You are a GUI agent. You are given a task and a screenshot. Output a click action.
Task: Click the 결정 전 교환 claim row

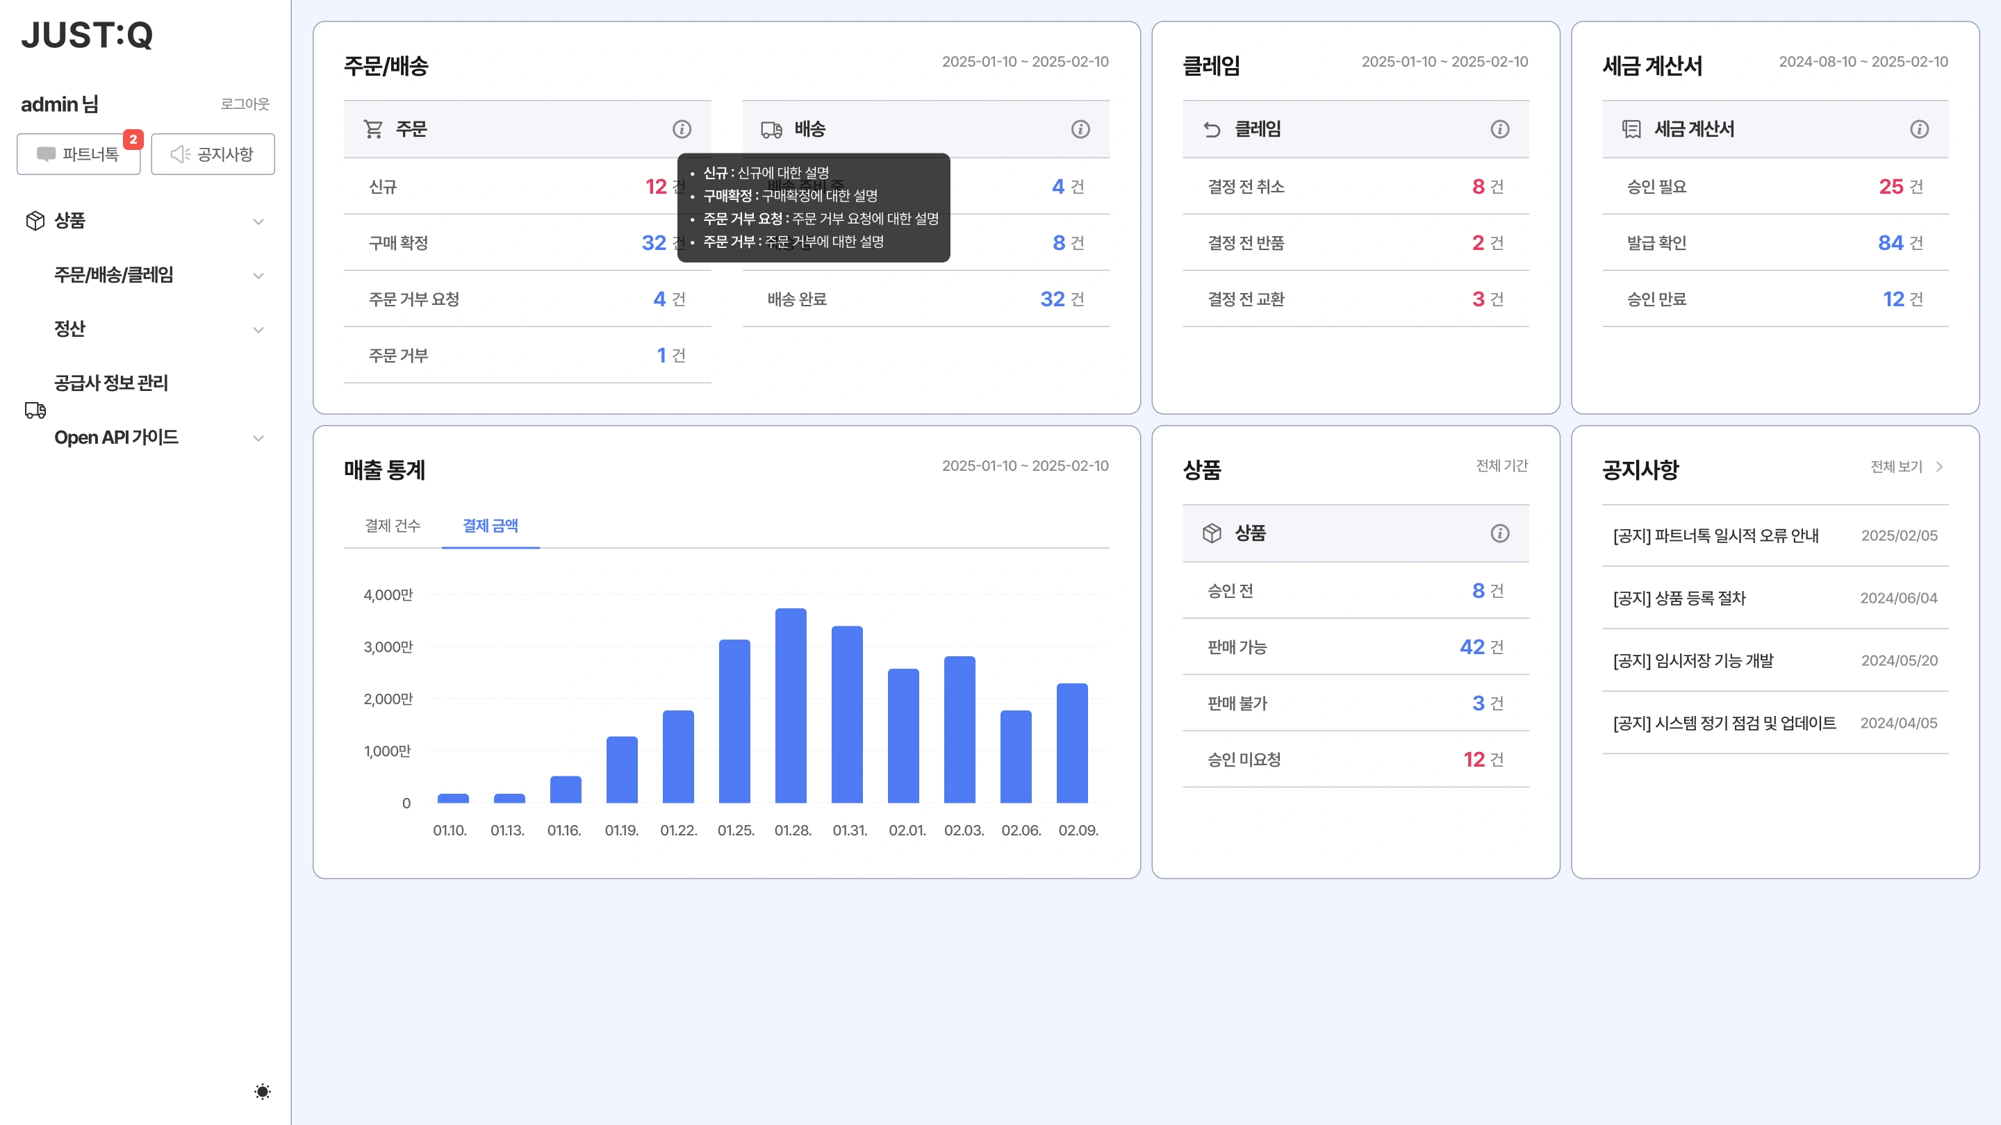[x=1356, y=299]
